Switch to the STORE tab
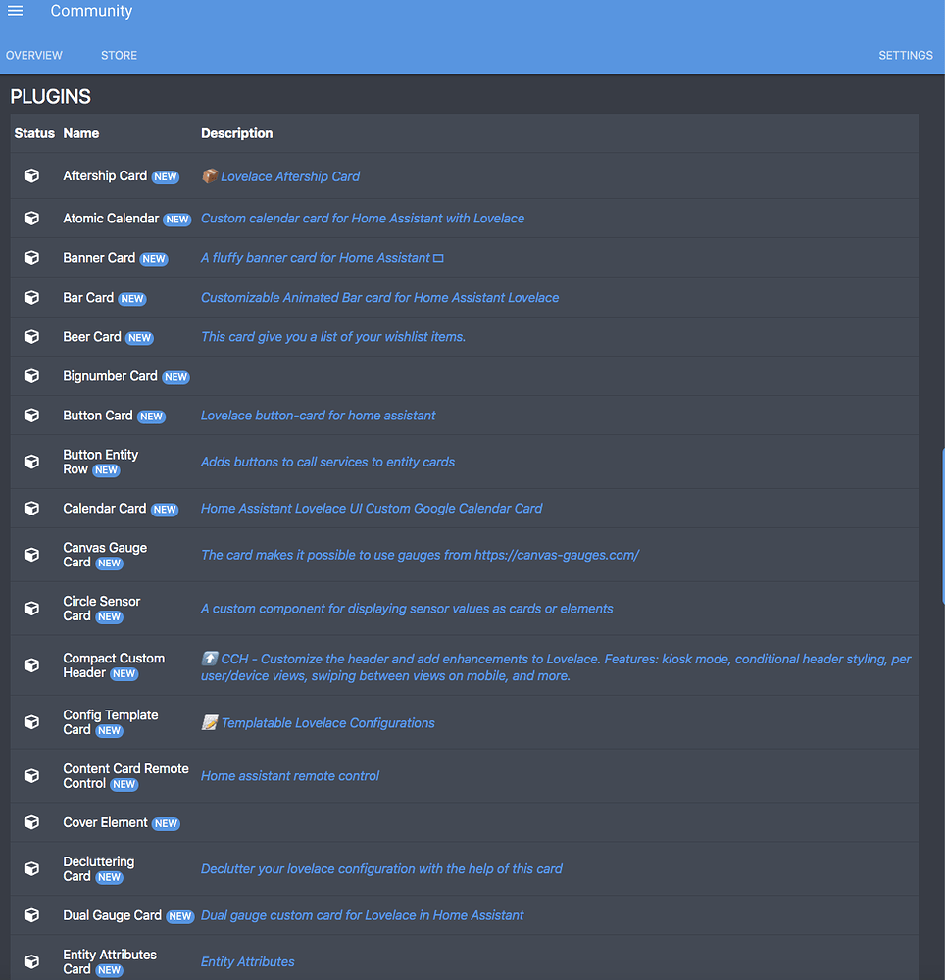This screenshot has height=980, width=945. pyautogui.click(x=119, y=55)
